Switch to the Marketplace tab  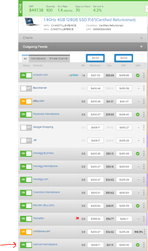pos(38,59)
